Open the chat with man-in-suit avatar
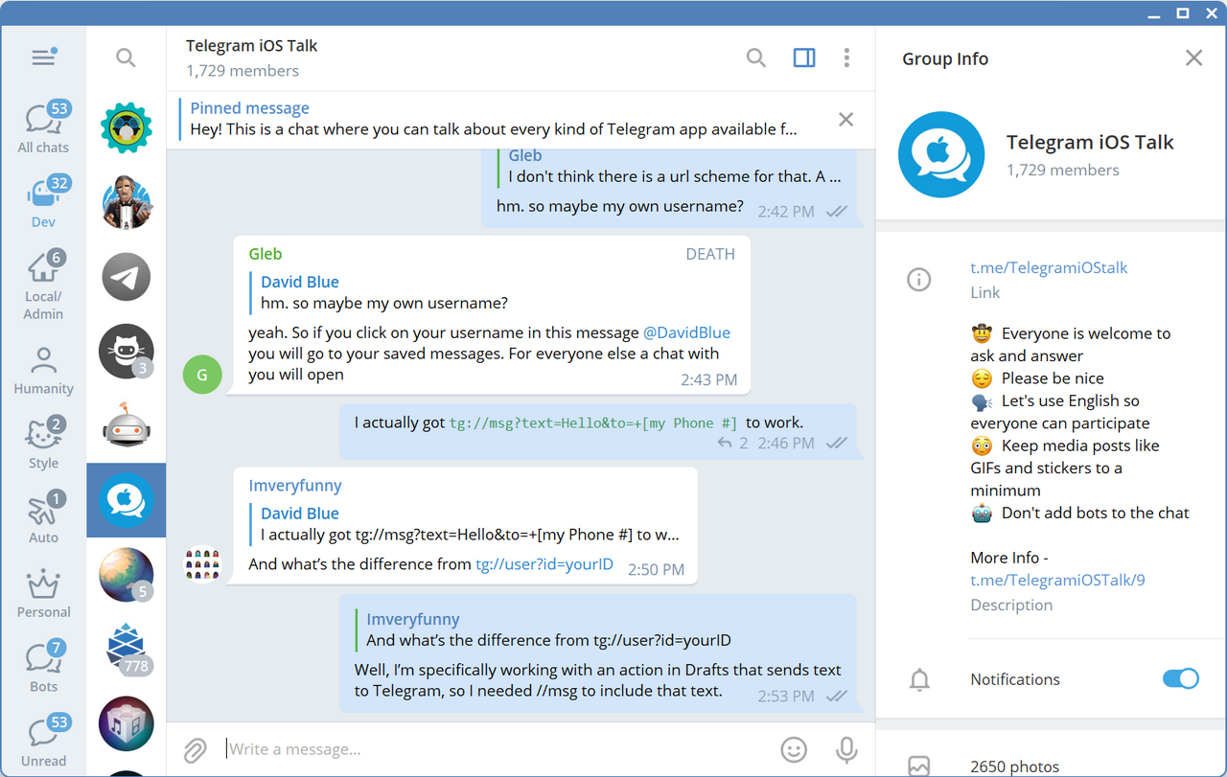This screenshot has width=1227, height=777. point(126,202)
